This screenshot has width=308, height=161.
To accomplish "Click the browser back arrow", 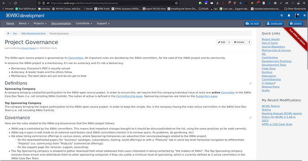I will pyautogui.click(x=4, y=3).
